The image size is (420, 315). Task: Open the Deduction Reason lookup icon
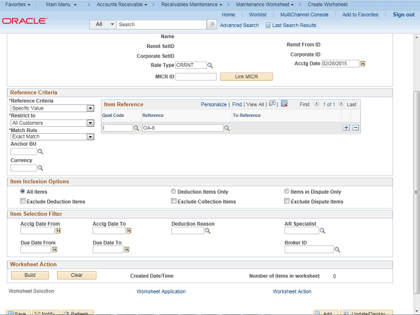click(x=207, y=230)
